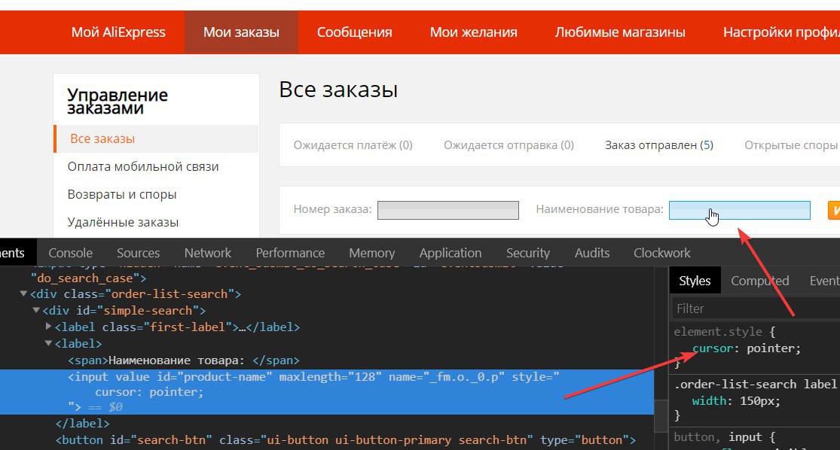The height and width of the screenshot is (450, 840).
Task: Click the Управление заказами sidebar heading
Action: click(x=118, y=101)
